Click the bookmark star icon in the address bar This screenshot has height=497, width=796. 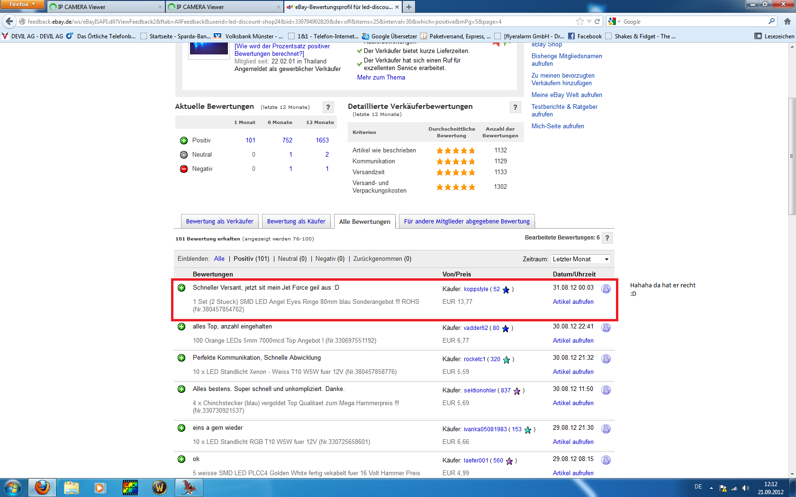[x=580, y=21]
